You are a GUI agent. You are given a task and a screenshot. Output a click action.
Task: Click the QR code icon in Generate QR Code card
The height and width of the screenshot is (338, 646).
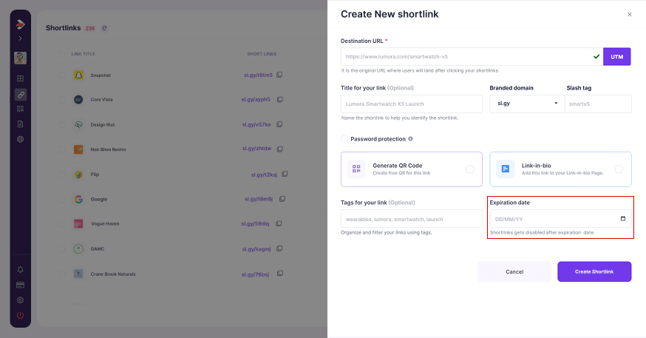tap(356, 169)
